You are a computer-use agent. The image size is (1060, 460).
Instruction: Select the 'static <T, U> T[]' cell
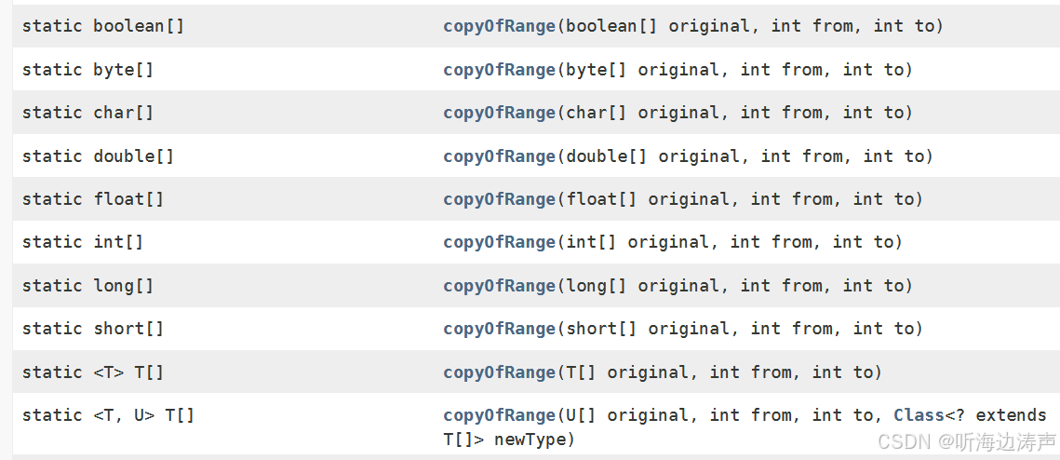coord(108,415)
